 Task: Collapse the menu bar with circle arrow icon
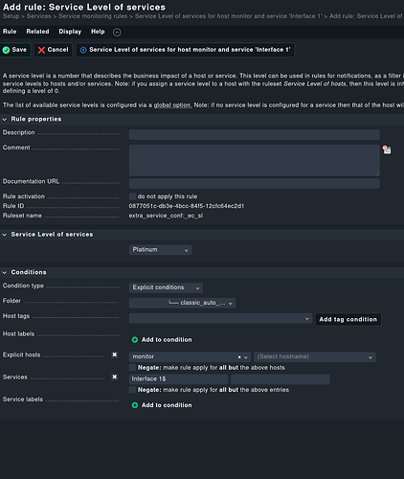coord(117,33)
